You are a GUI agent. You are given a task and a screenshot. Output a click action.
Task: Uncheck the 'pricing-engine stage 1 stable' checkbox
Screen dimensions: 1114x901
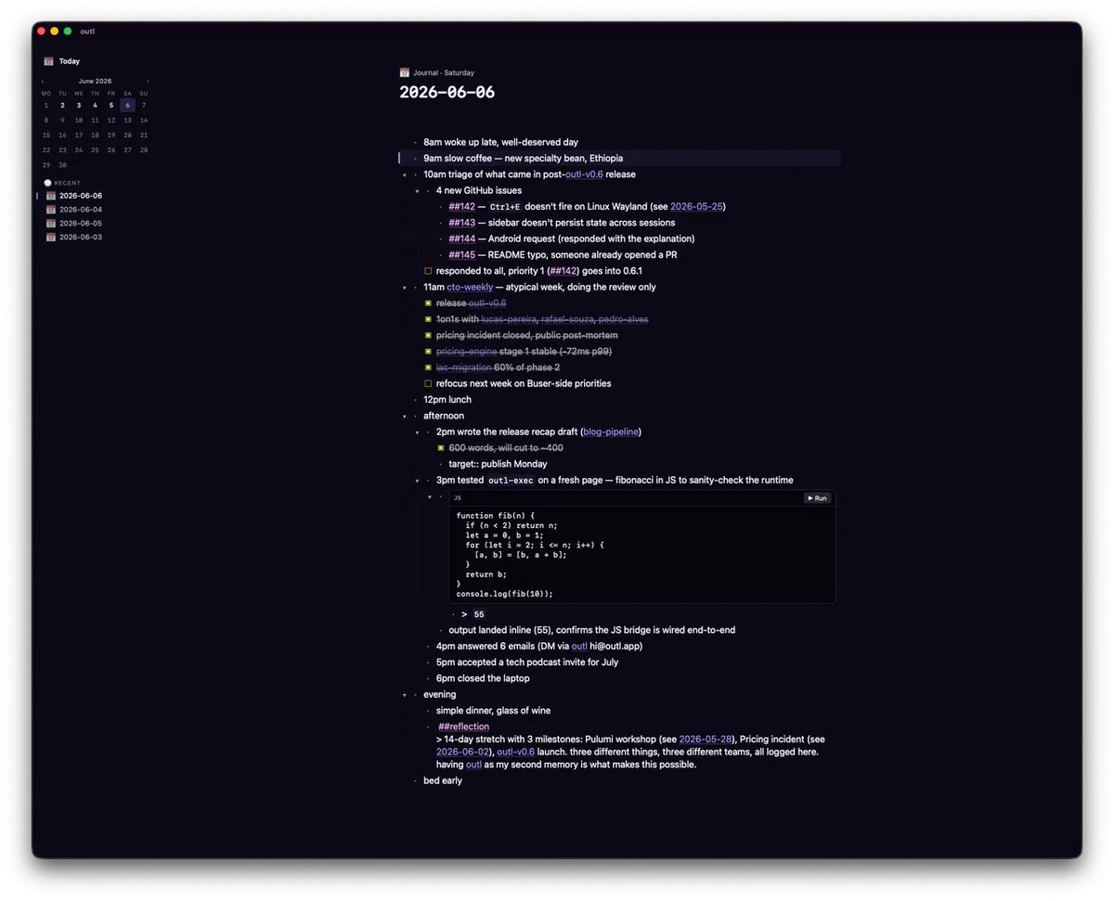pos(428,352)
